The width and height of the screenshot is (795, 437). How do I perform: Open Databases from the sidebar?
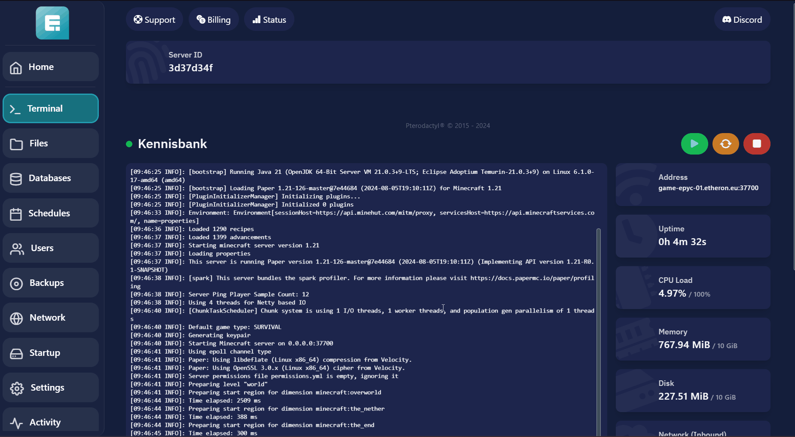click(51, 178)
